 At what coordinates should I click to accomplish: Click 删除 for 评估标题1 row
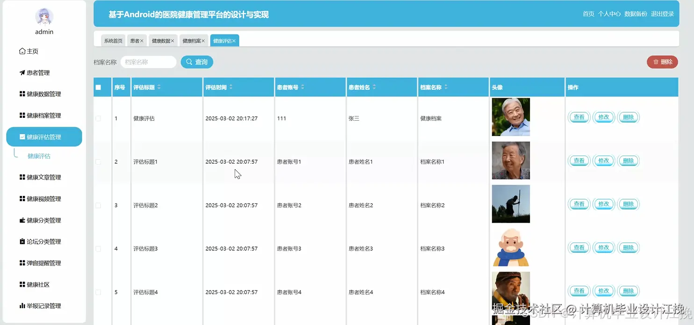pos(629,161)
